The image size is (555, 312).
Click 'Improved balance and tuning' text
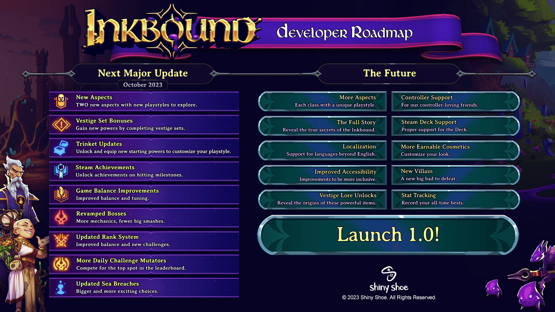(112, 198)
